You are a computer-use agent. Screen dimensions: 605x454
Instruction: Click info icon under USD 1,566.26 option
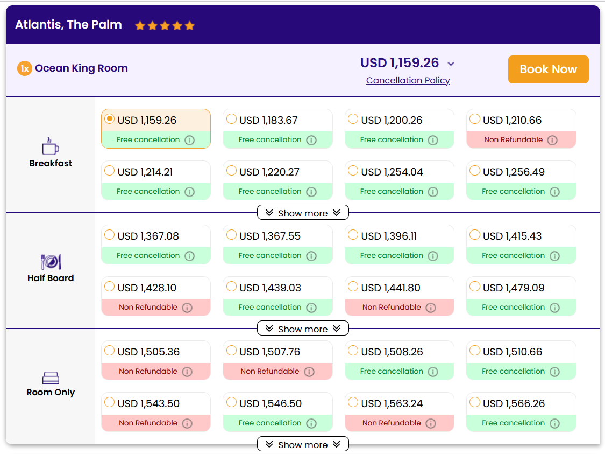tap(554, 423)
